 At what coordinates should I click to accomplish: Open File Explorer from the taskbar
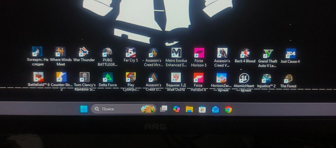(190, 109)
